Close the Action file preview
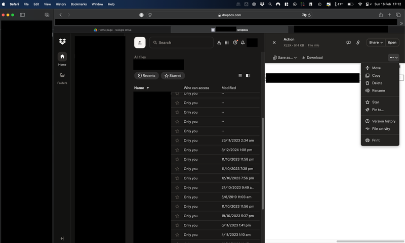Screen dimensions: 405x243 [x=274, y=42]
